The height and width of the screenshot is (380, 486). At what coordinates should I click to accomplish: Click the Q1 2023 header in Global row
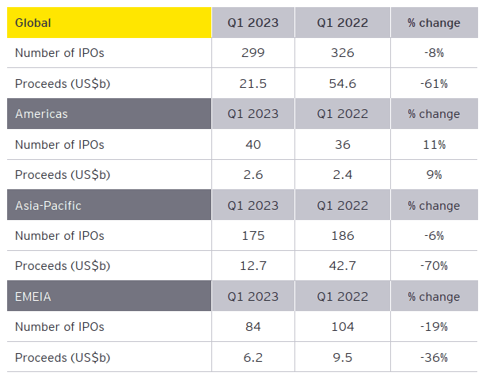253,23
